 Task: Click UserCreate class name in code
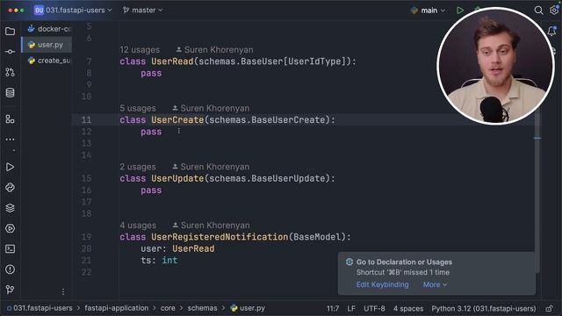[x=177, y=119]
